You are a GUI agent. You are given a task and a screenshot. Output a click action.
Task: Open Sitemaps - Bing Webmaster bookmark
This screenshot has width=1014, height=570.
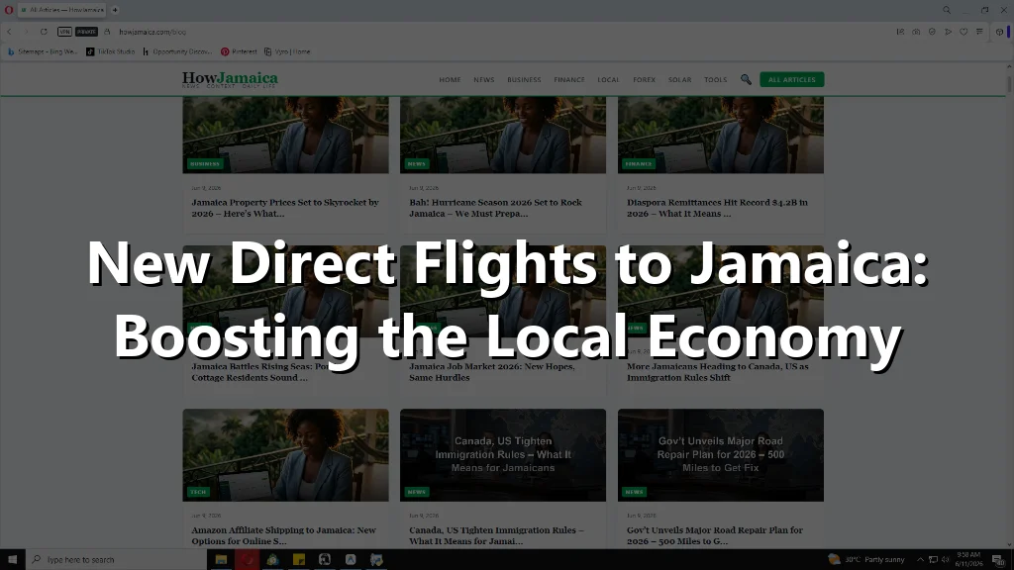tap(42, 51)
